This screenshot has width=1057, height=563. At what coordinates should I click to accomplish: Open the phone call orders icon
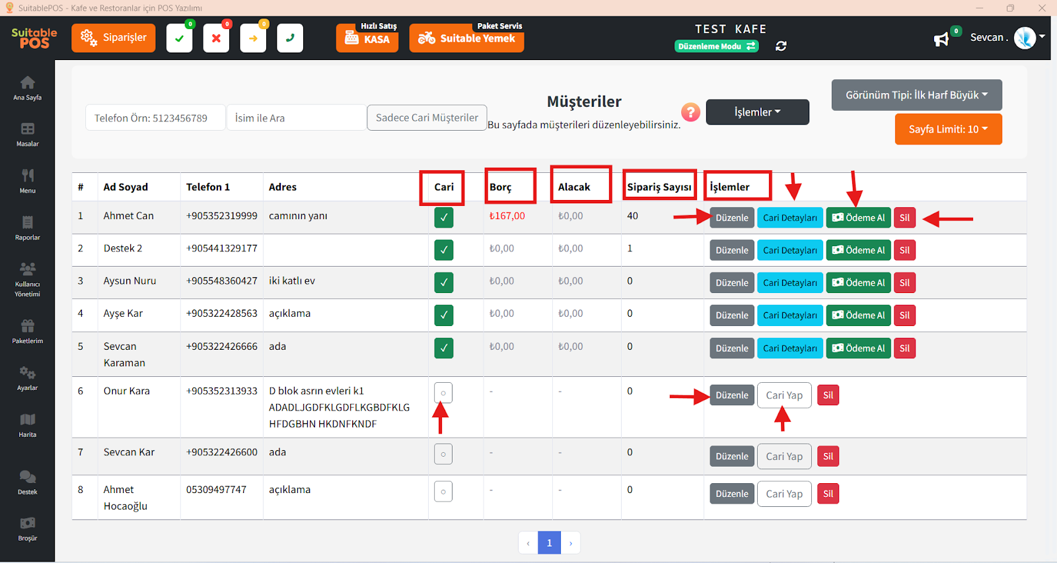289,38
